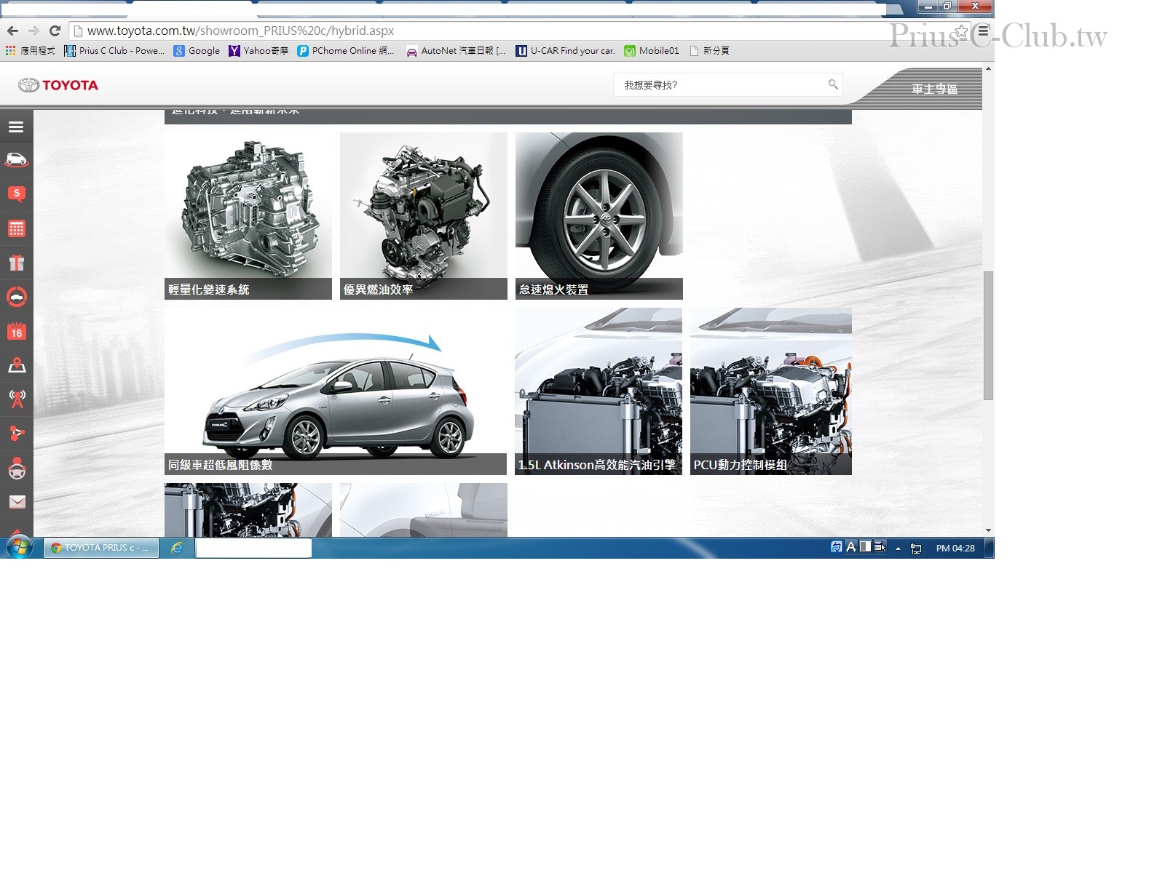Click the taskbar clock showing PM 04:28
The image size is (1165, 873).
tap(955, 549)
